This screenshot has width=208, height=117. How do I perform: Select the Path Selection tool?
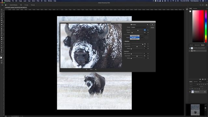click(2, 46)
